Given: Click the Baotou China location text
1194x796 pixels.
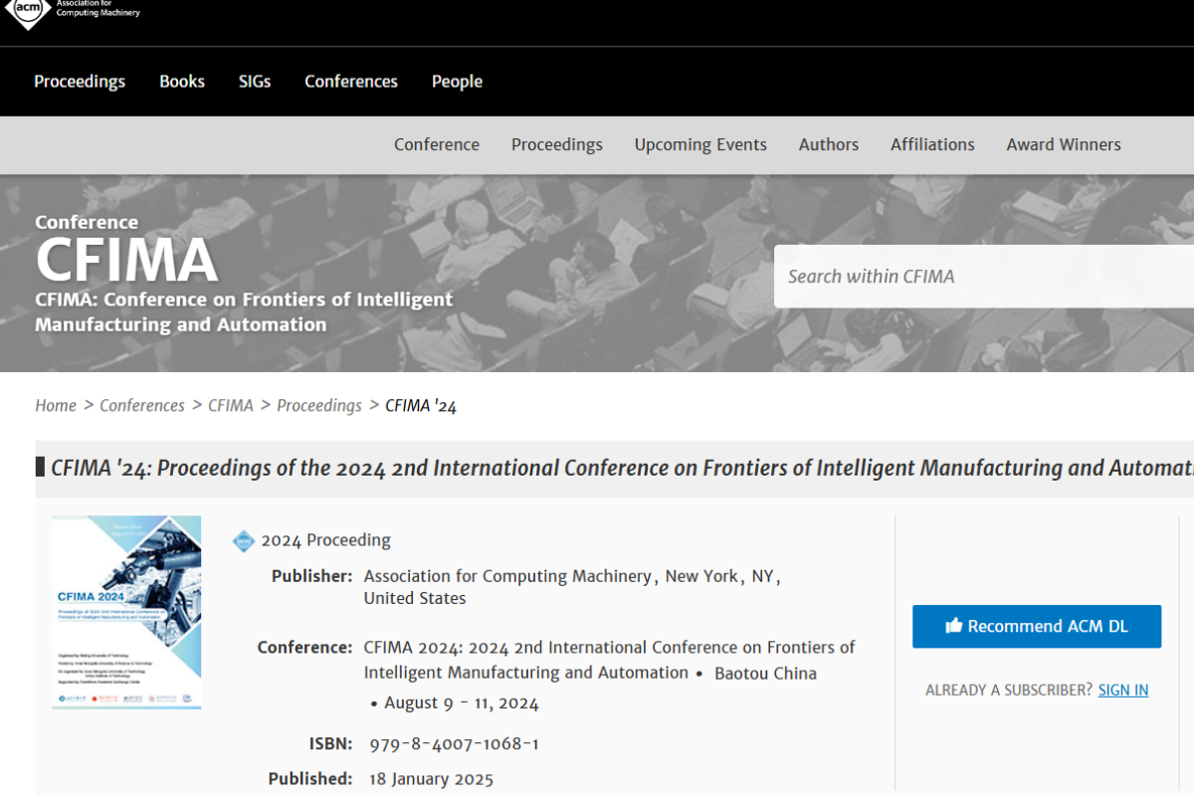Looking at the screenshot, I should click(765, 673).
